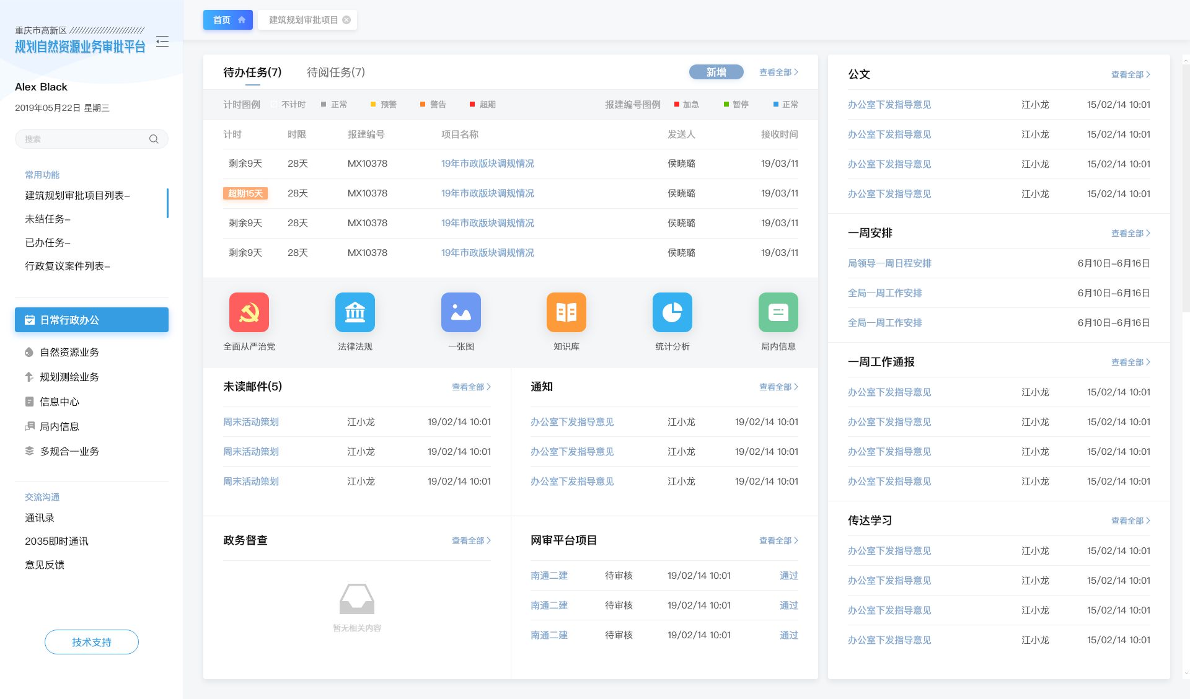Close the 建筑规划审批项目 tab
1190x699 pixels.
[x=346, y=20]
